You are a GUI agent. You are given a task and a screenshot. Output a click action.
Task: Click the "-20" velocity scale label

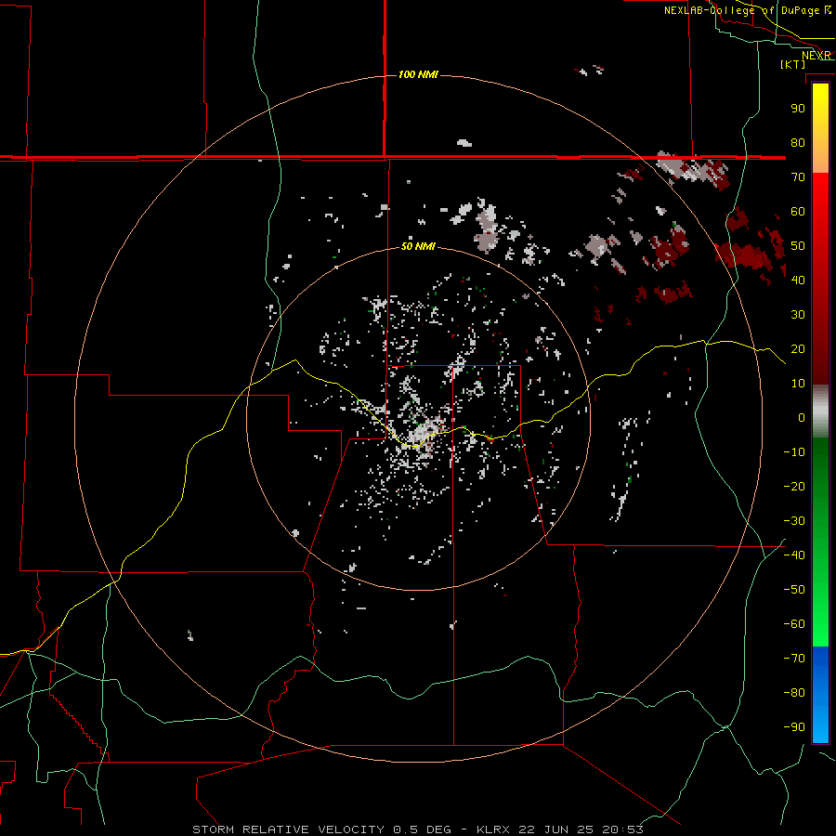(794, 487)
